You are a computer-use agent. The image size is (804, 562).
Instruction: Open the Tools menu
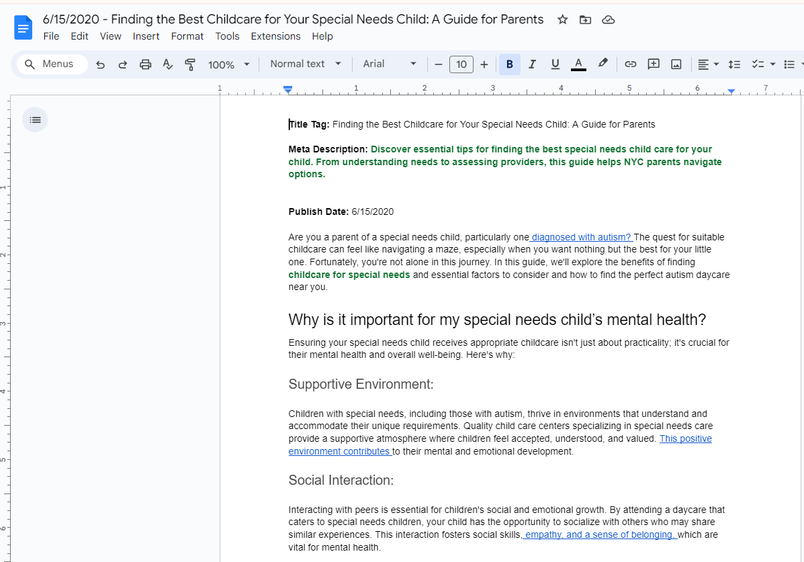coord(227,36)
